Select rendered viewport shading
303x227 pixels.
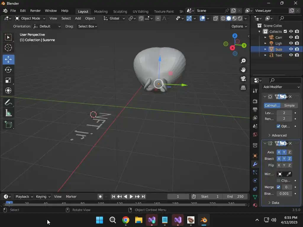point(240,18)
